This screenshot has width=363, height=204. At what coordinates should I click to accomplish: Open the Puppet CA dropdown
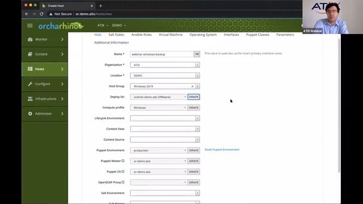pos(159,172)
